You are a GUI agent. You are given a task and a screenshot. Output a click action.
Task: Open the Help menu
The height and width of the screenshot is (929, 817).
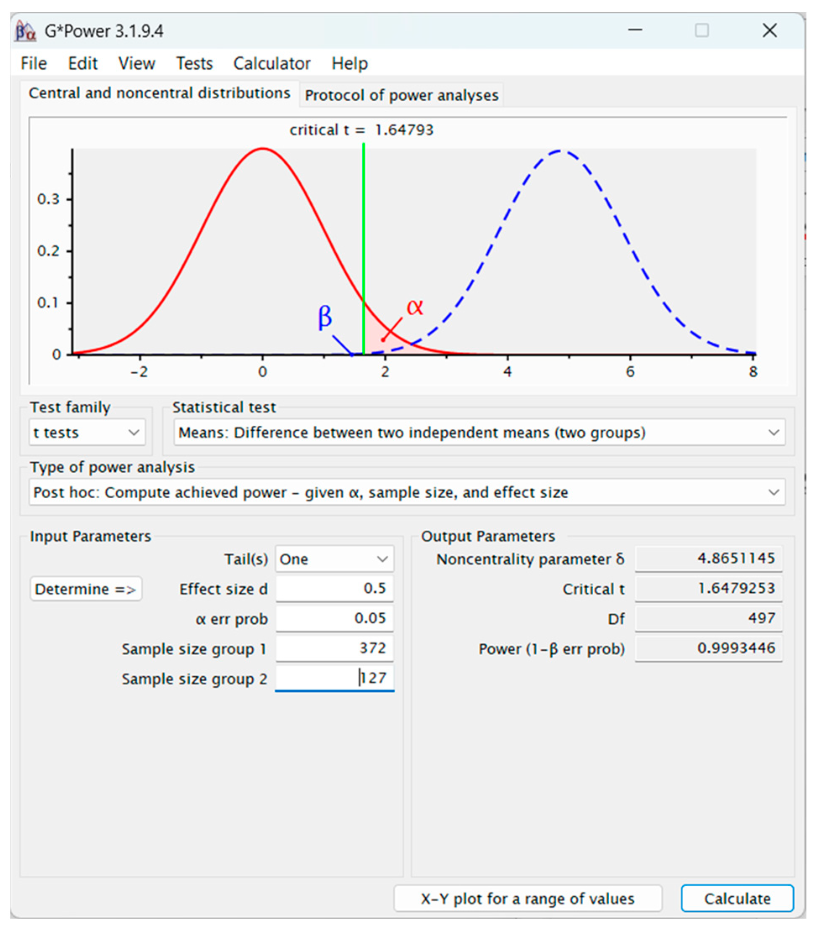click(x=349, y=63)
